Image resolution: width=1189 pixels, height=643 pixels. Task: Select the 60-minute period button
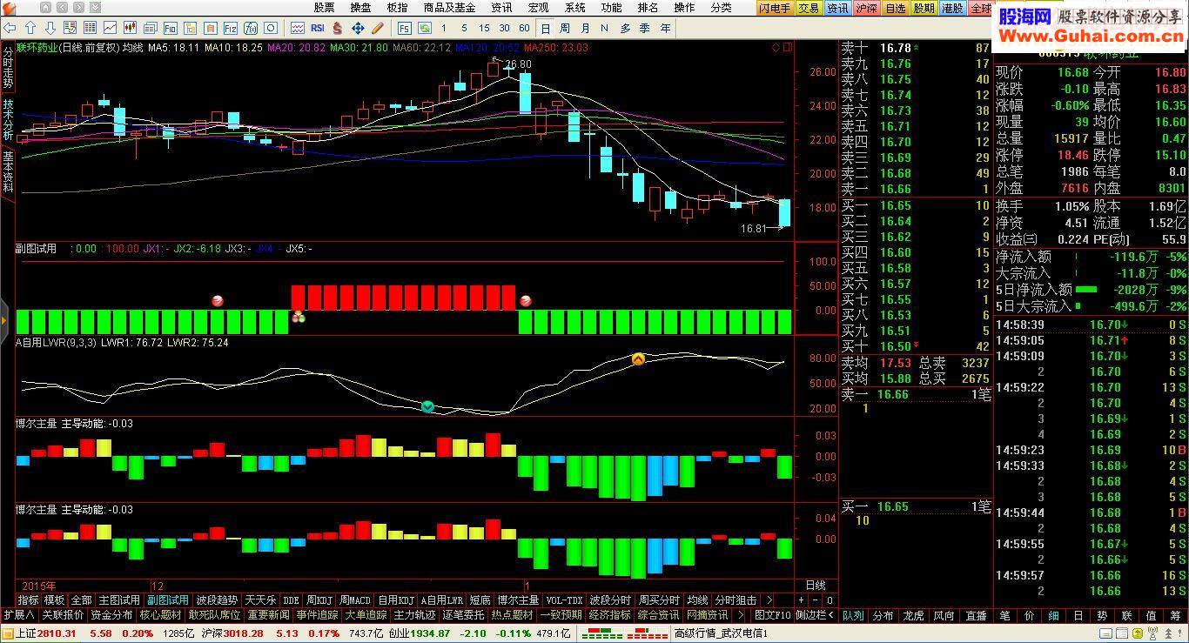[x=524, y=29]
